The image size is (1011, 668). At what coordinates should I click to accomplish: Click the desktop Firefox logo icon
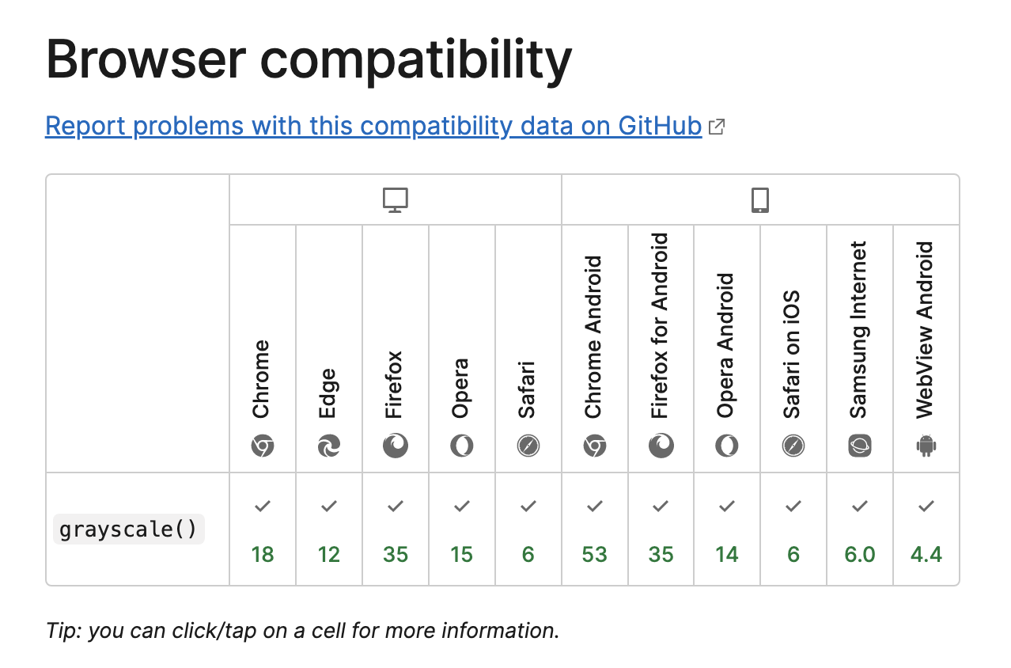pyautogui.click(x=396, y=447)
